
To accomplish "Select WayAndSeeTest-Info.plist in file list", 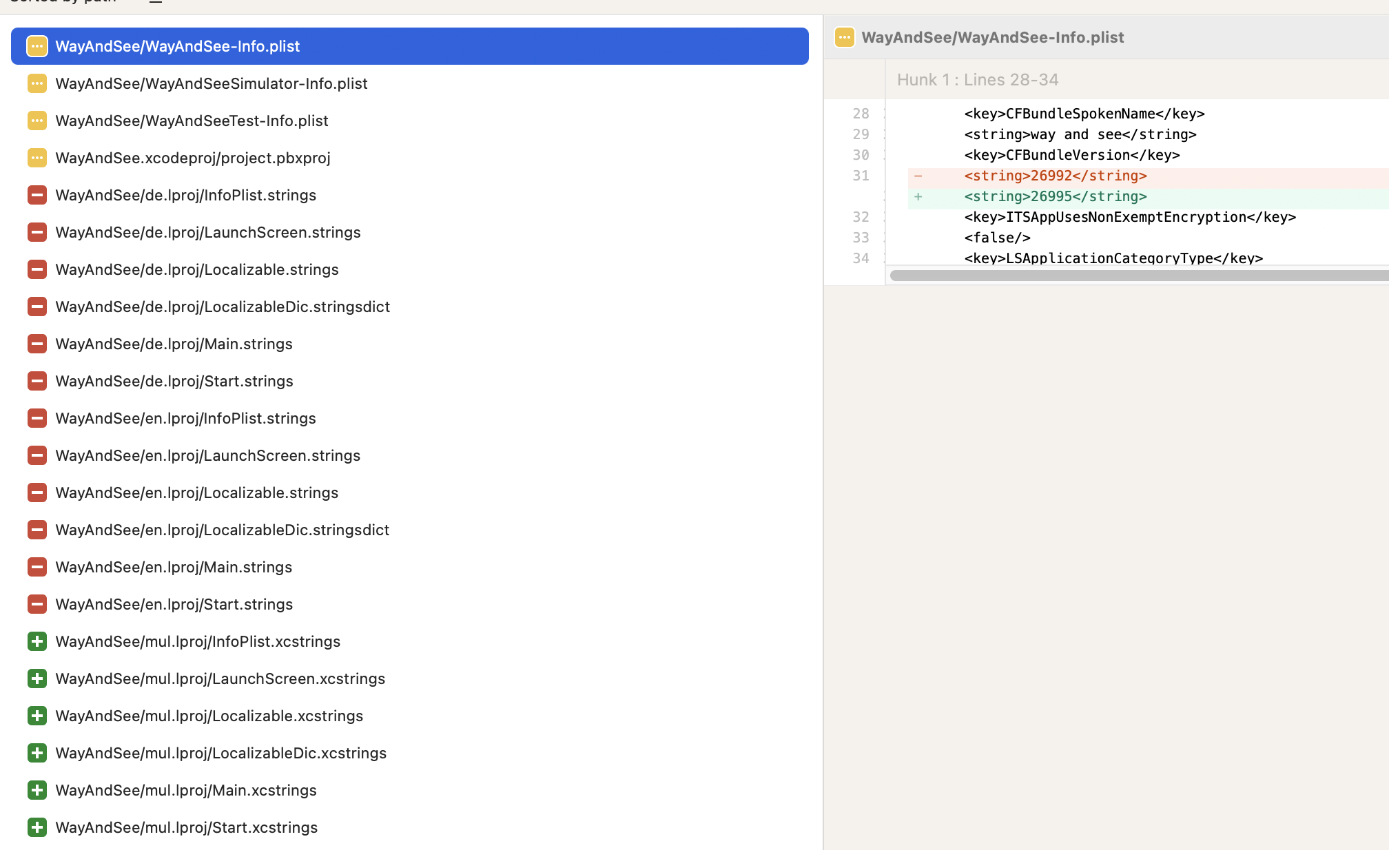I will (x=192, y=121).
